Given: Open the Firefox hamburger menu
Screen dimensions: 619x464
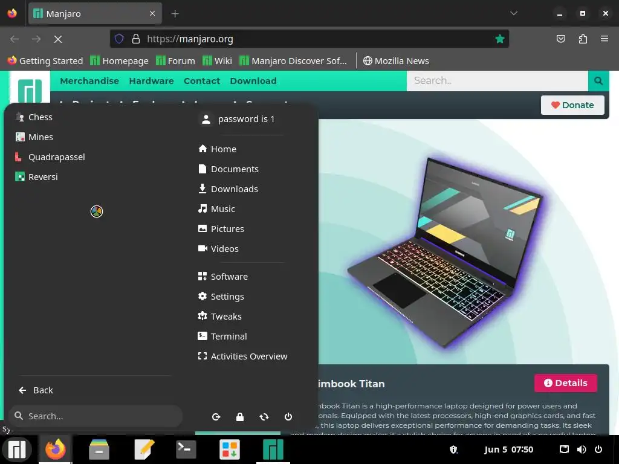Looking at the screenshot, I should (x=604, y=39).
